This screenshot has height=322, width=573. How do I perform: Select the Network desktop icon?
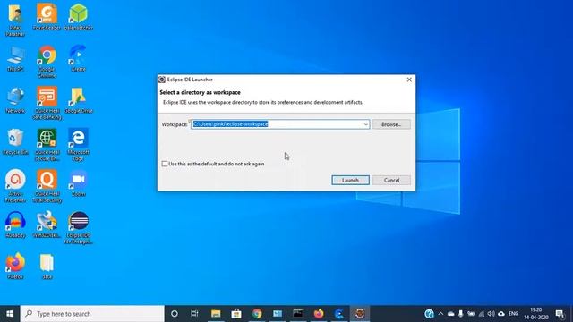point(15,100)
